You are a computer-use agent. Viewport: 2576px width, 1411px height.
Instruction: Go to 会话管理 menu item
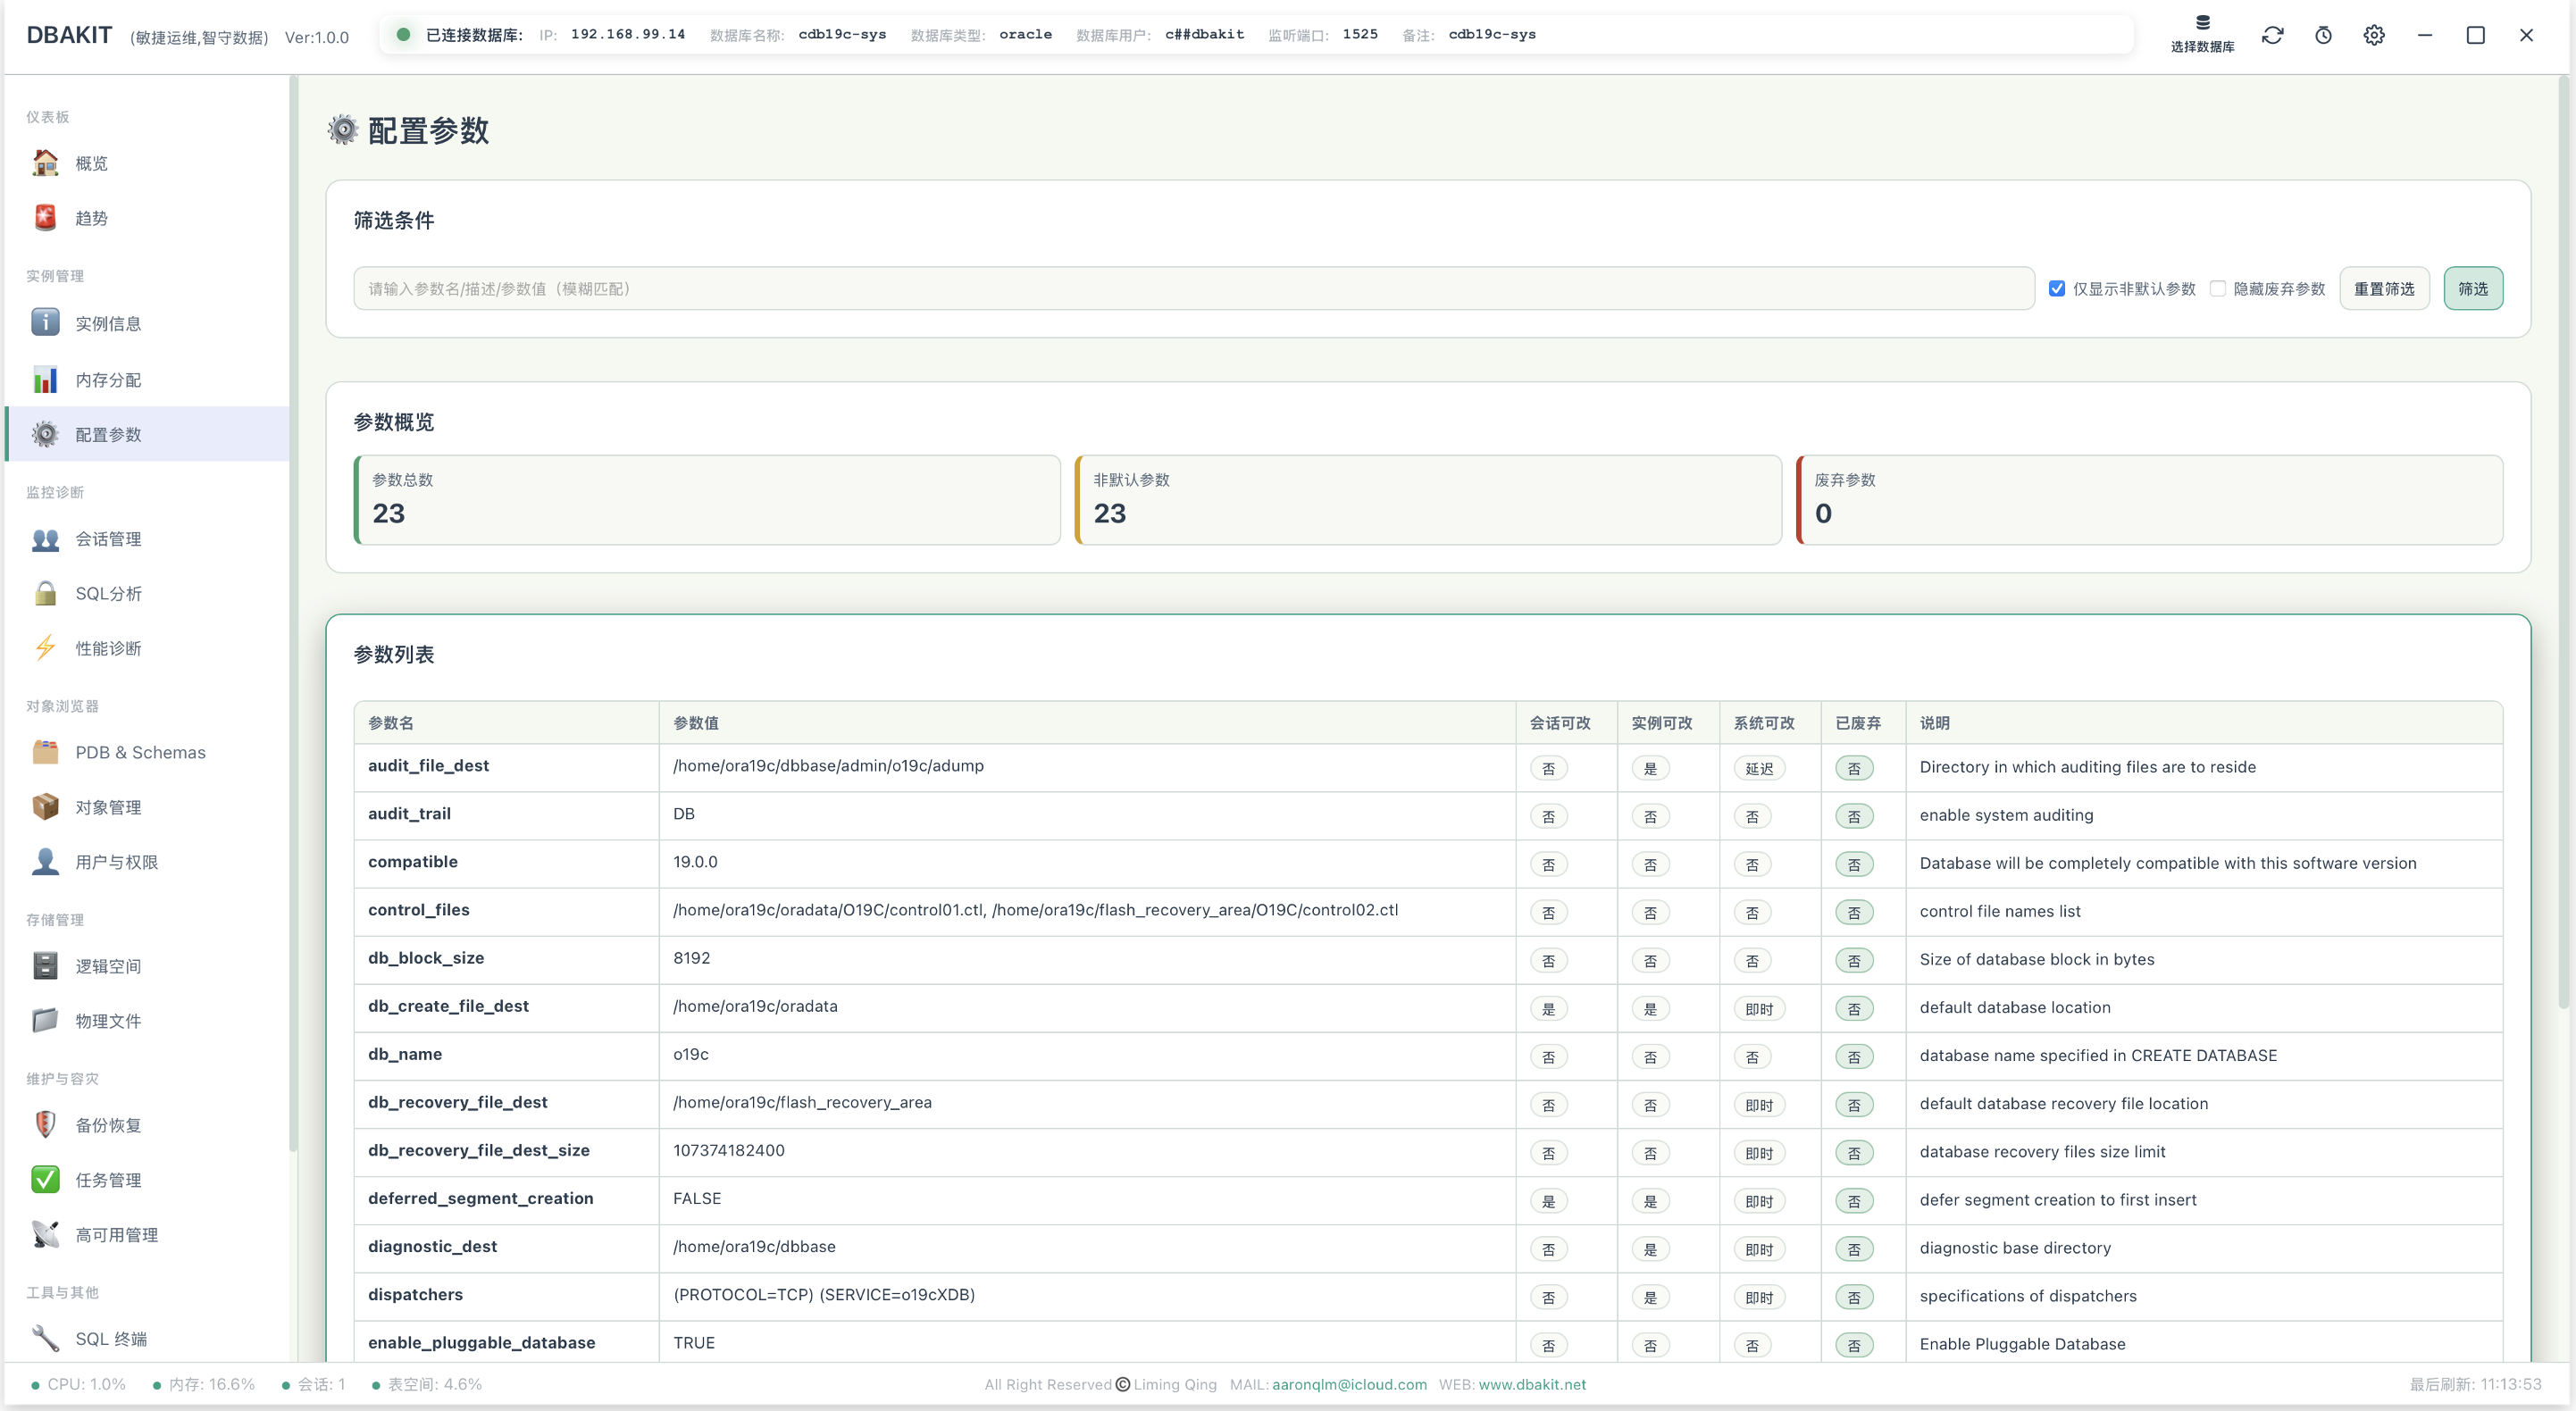click(147, 539)
